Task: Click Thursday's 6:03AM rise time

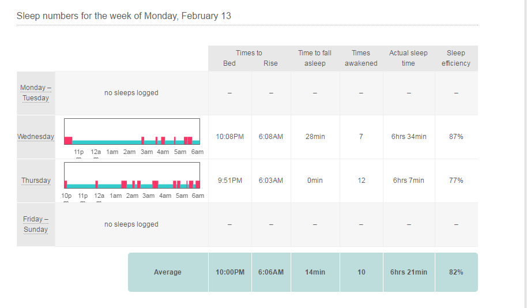Action: [x=270, y=181]
